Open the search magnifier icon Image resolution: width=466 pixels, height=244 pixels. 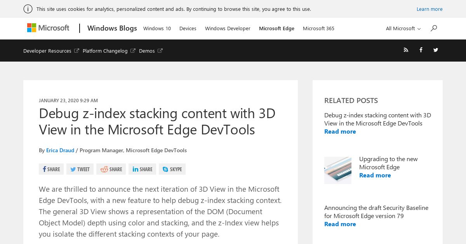(x=434, y=28)
